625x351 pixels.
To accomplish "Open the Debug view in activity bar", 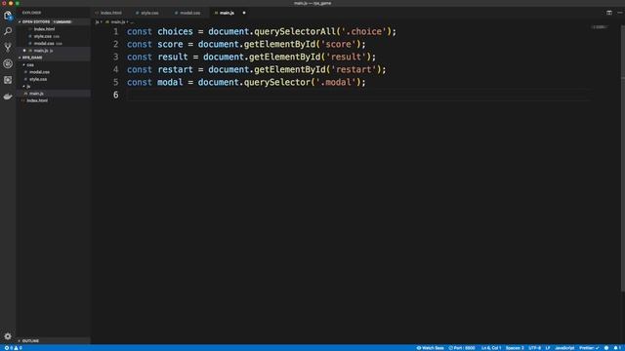I will (8, 63).
